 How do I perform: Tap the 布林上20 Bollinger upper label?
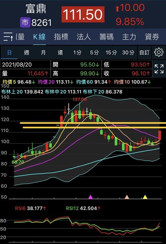tap(12, 92)
